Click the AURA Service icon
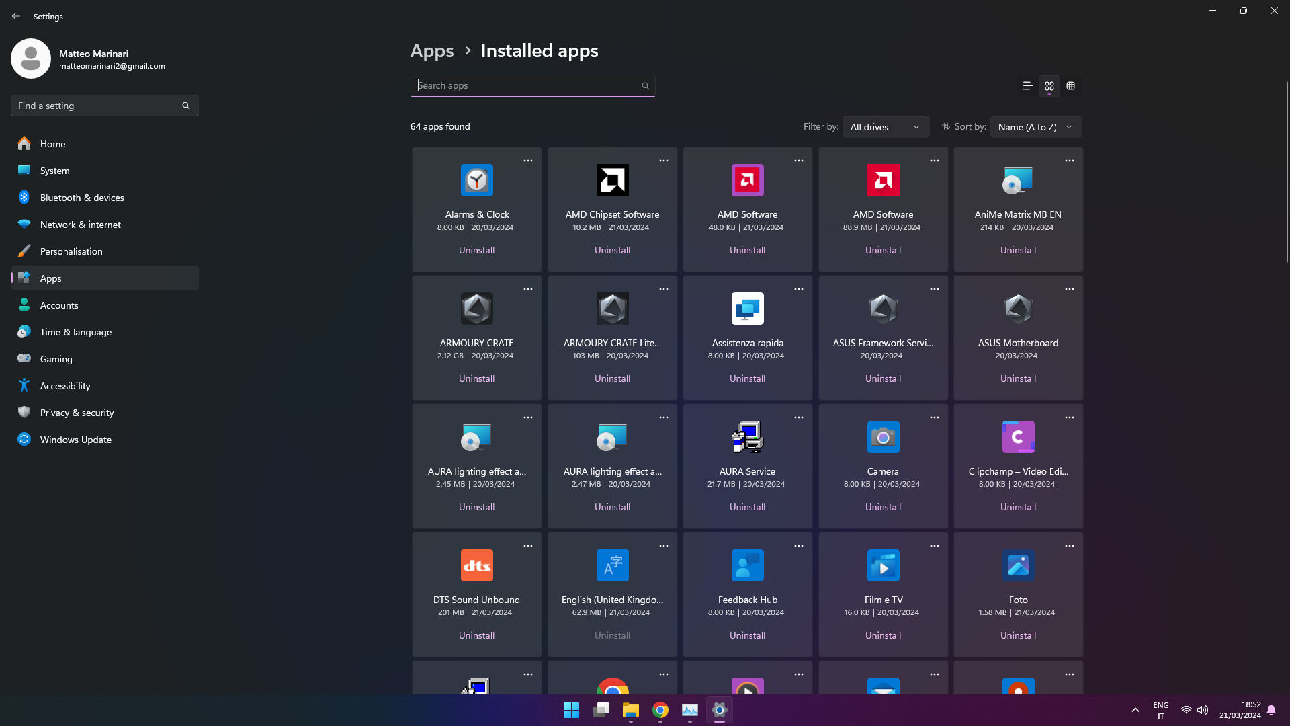Screen dimensions: 1290x726 tap(747, 437)
